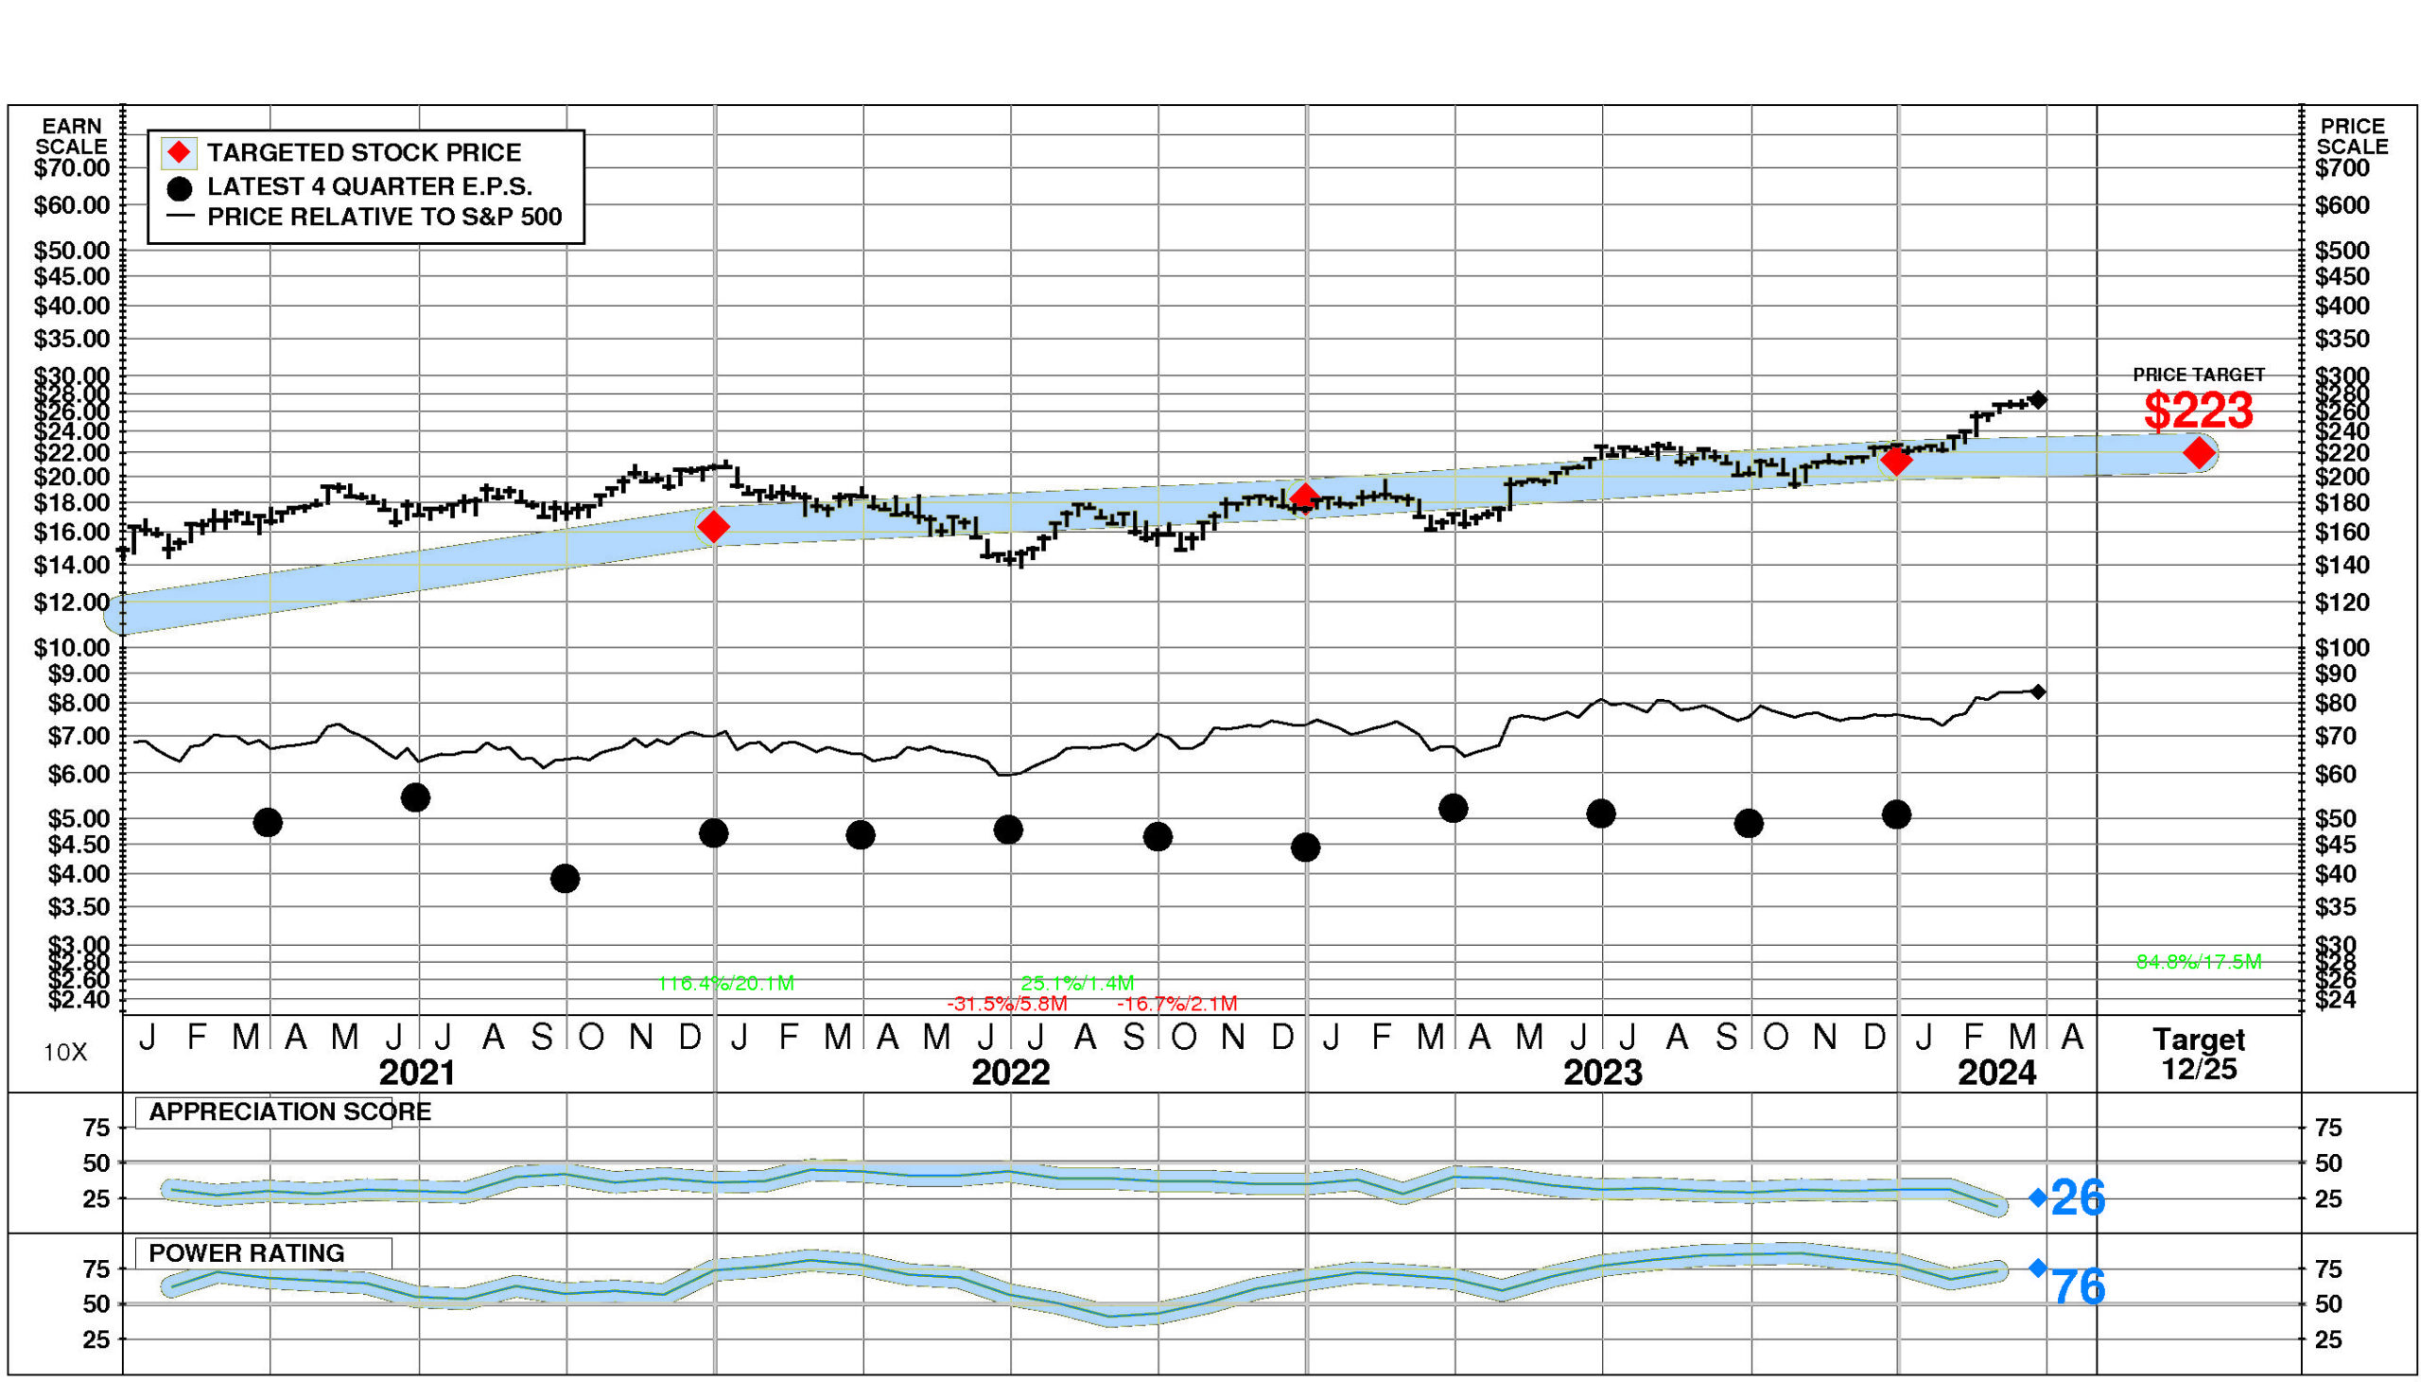The image size is (2421, 1382).
Task: Click the red diamond at start of 2024
Action: point(1895,462)
